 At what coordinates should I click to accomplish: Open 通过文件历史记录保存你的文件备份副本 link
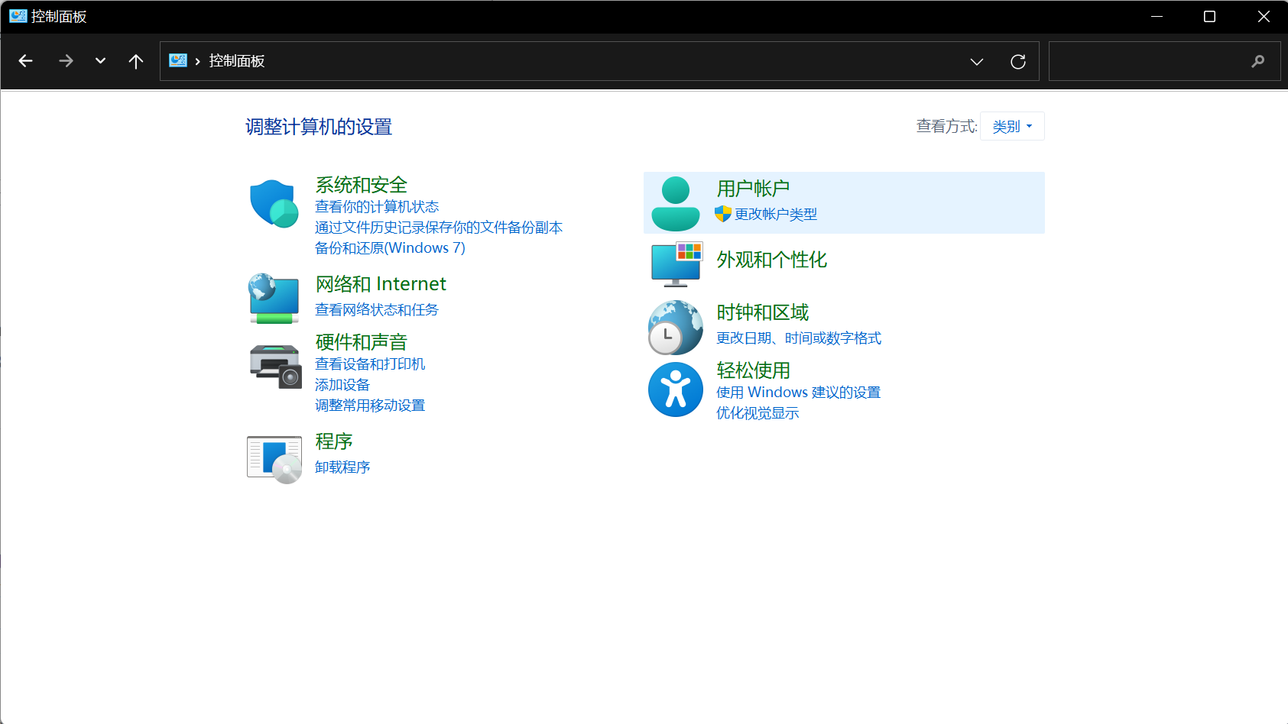(439, 228)
